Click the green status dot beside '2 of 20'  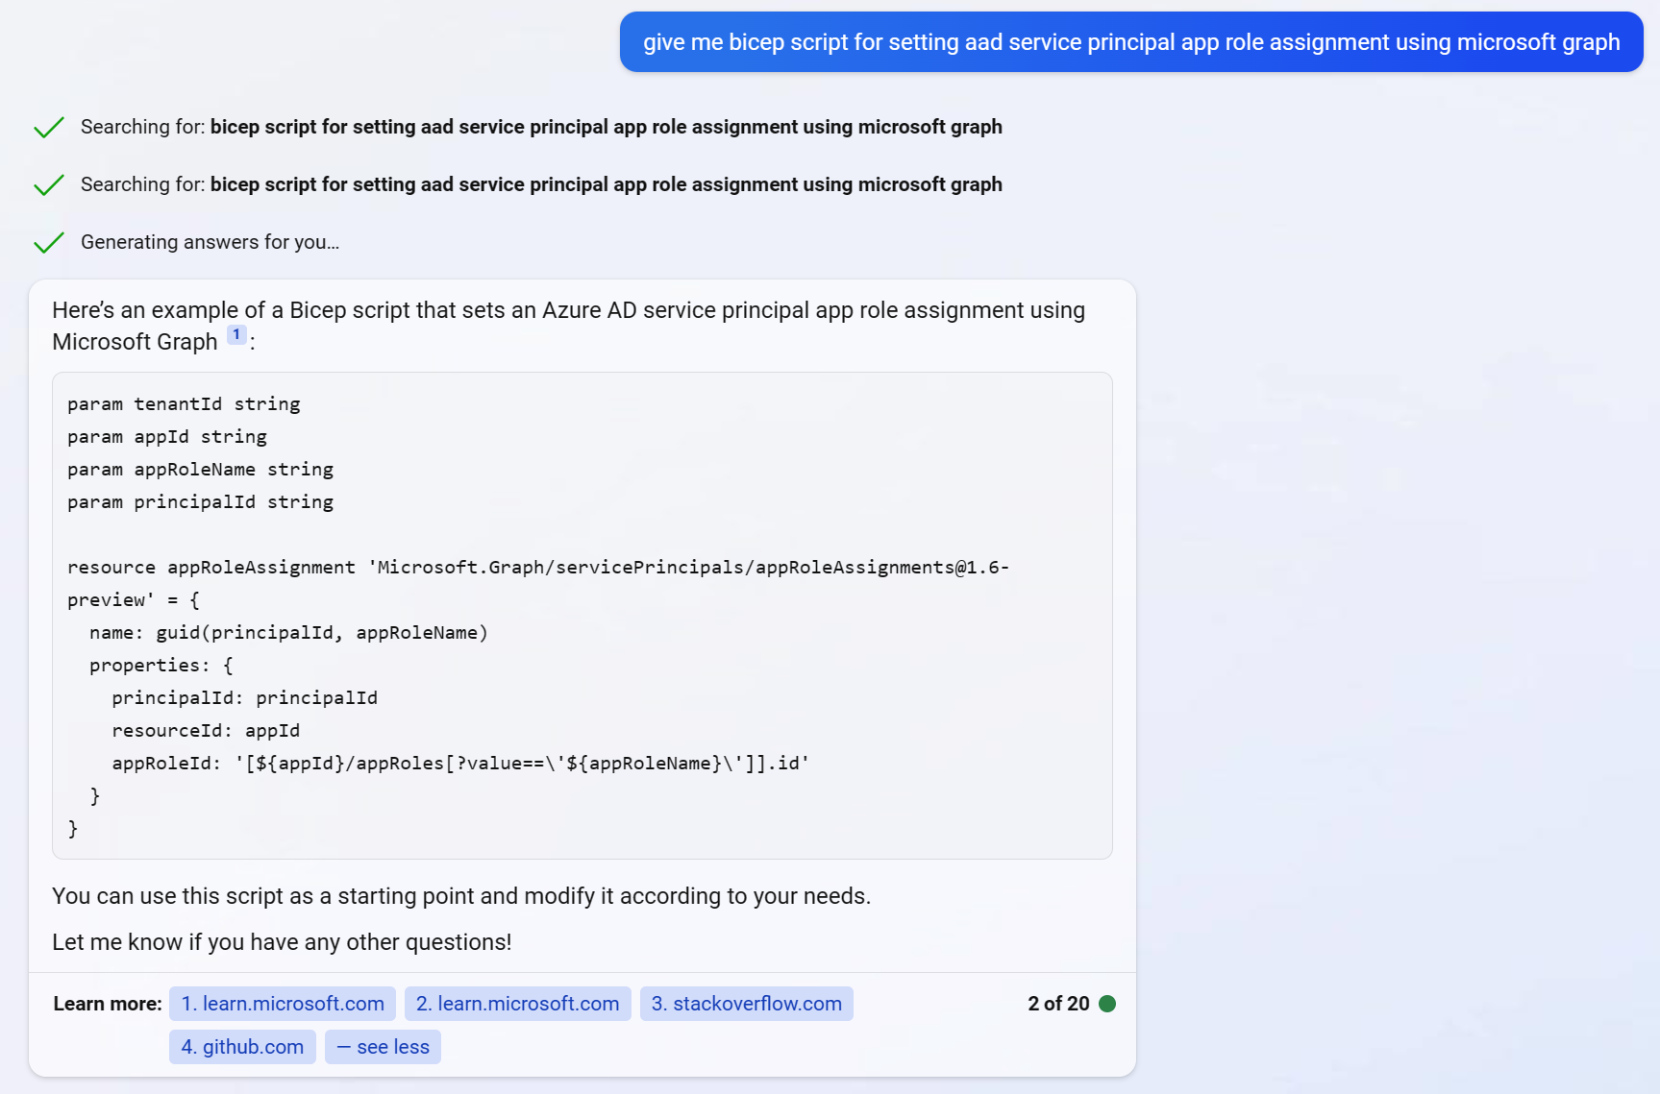(1109, 1003)
